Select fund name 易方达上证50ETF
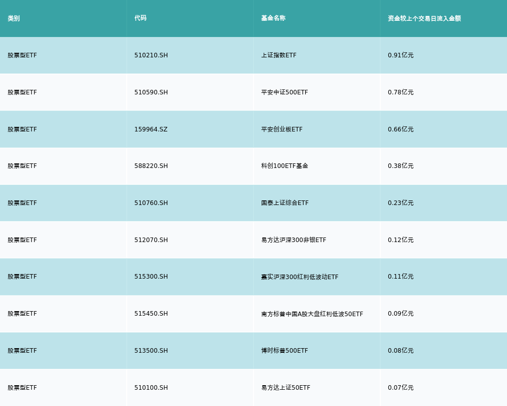 pyautogui.click(x=286, y=388)
